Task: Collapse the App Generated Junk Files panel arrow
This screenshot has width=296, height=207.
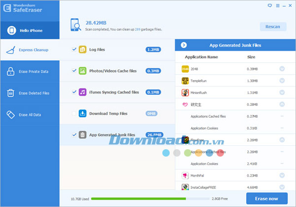Action: 184,45
